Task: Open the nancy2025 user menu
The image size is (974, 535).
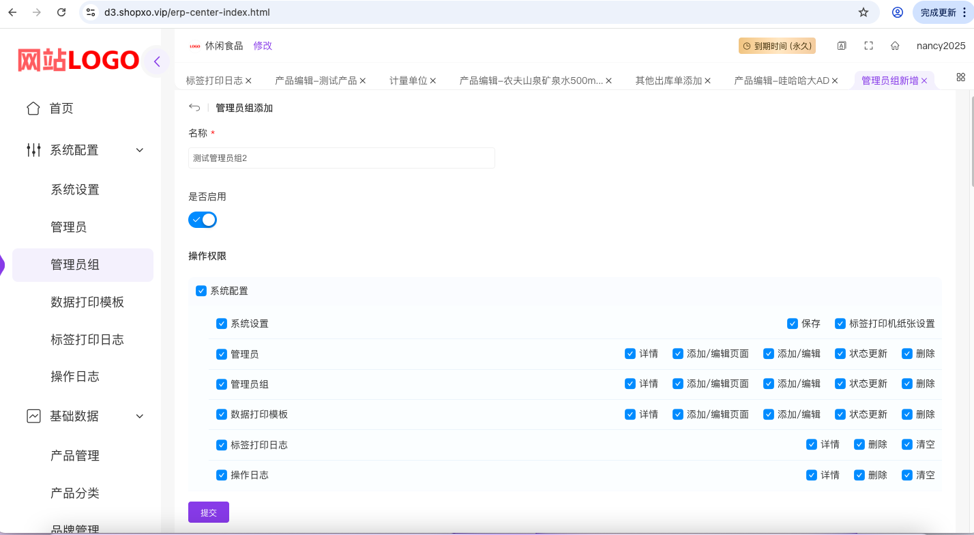Action: click(941, 46)
